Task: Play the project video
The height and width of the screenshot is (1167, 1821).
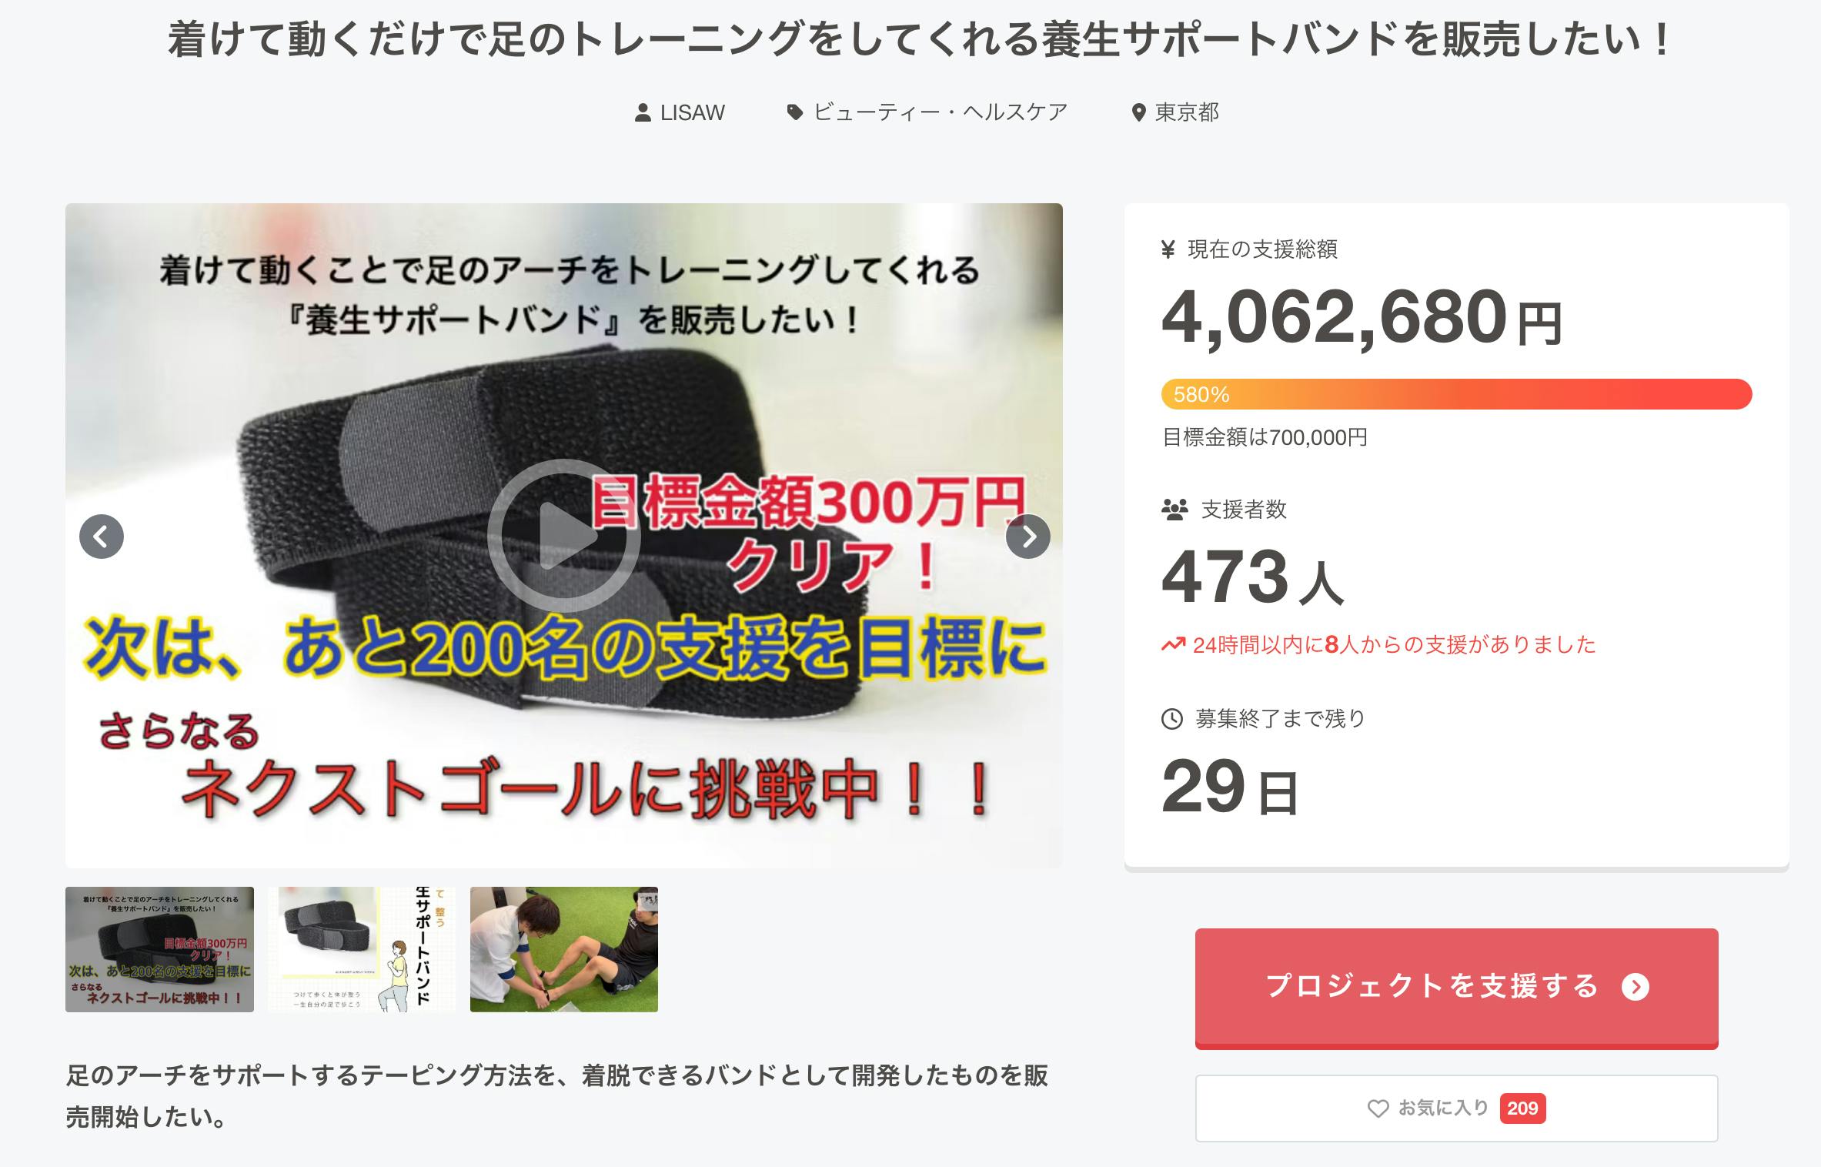Action: tap(563, 536)
